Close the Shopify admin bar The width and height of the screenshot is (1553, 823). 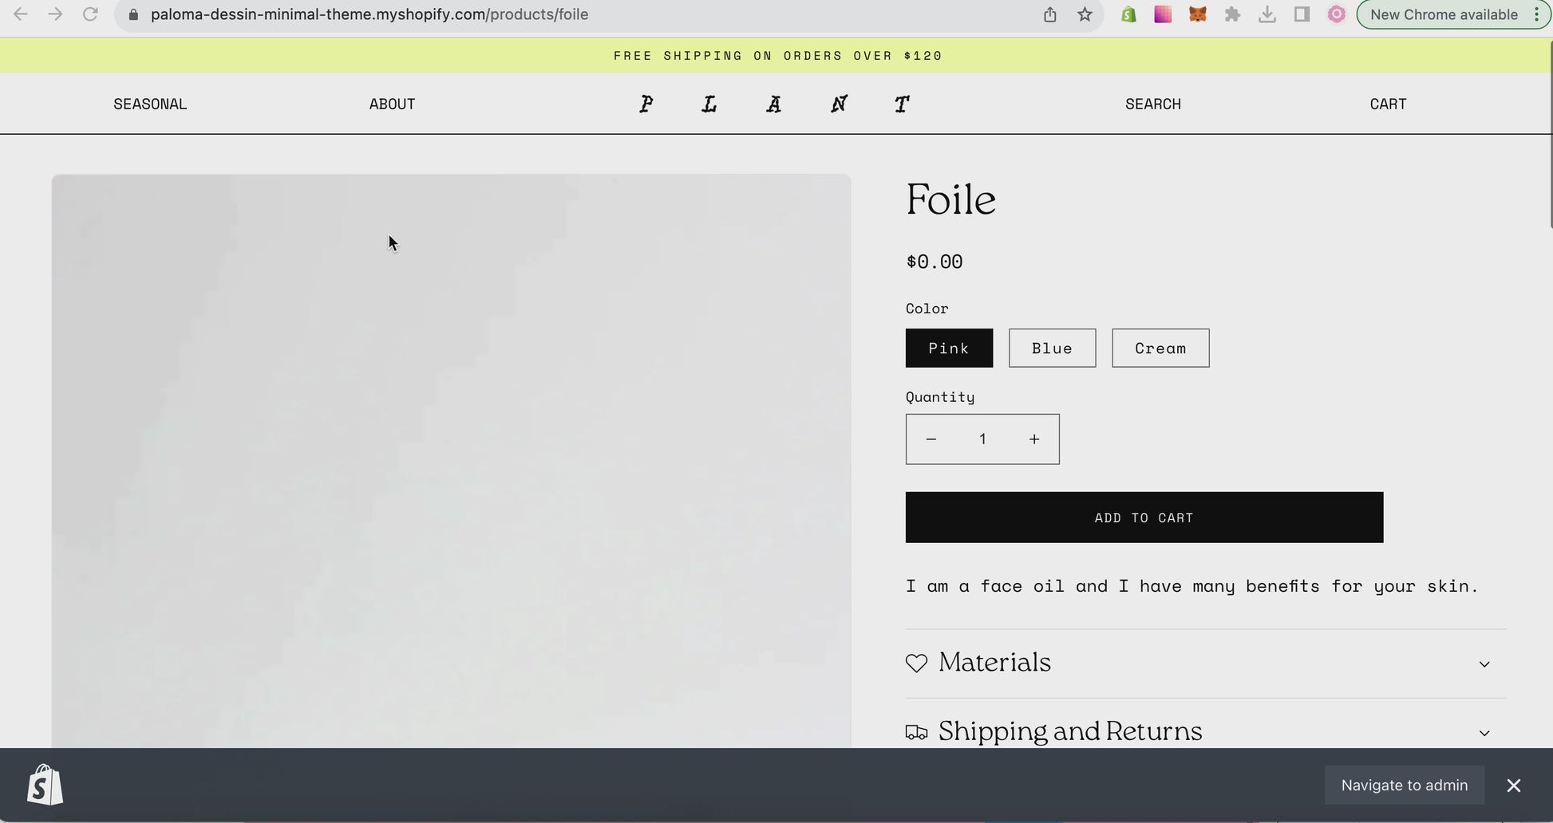[x=1513, y=786]
